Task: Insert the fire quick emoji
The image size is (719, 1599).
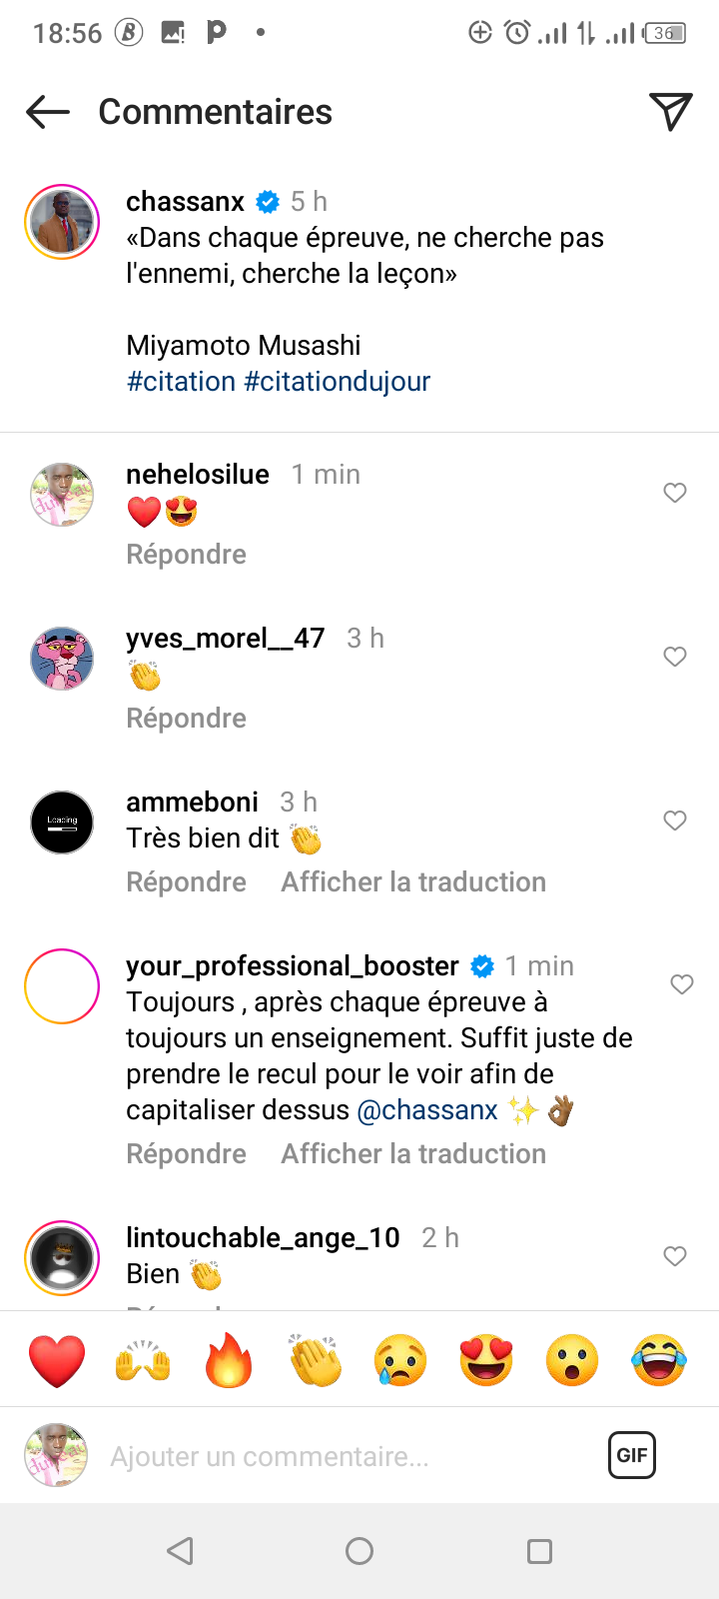Action: click(229, 1360)
